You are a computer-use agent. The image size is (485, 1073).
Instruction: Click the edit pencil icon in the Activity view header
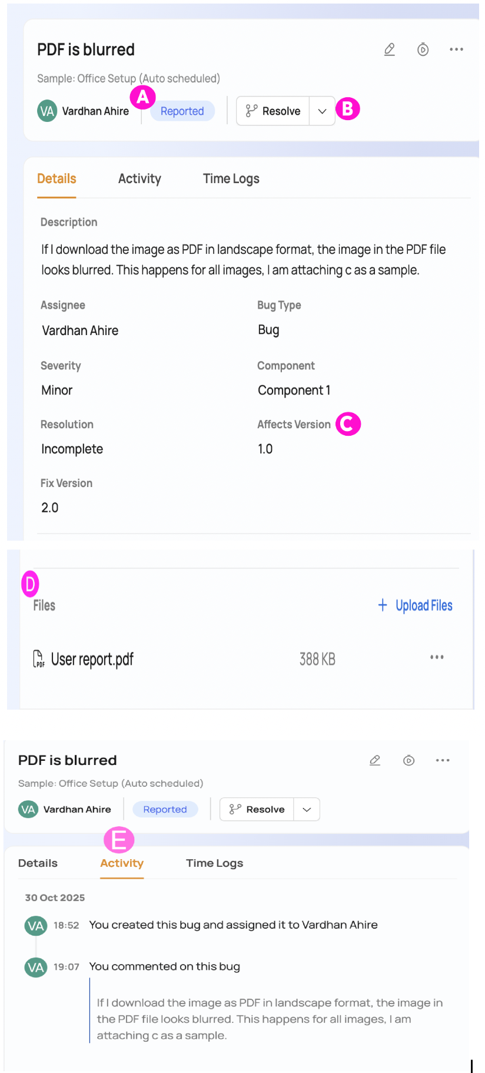pos(375,760)
